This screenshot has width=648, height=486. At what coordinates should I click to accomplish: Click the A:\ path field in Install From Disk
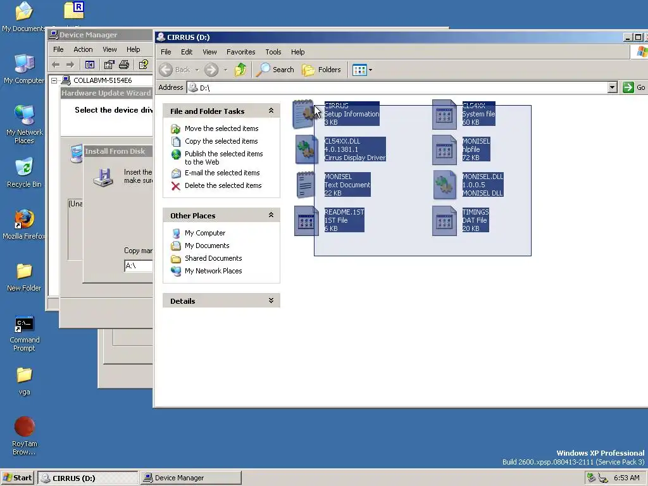[139, 266]
